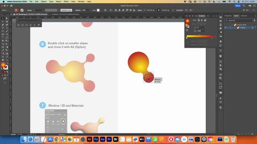This screenshot has width=257, height=144.
Task: Switch to Color fill mode below swatches
Action: (x=2, y=72)
